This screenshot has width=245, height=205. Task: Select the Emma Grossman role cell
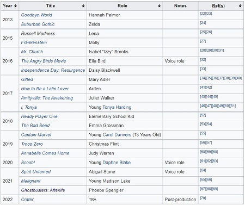click(125, 126)
